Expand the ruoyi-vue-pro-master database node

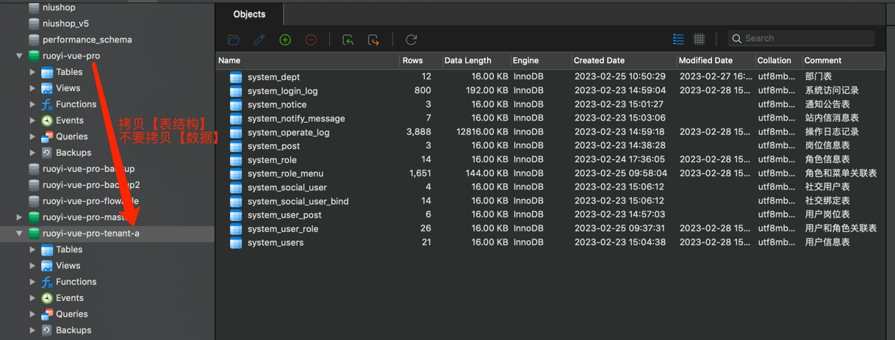point(19,217)
